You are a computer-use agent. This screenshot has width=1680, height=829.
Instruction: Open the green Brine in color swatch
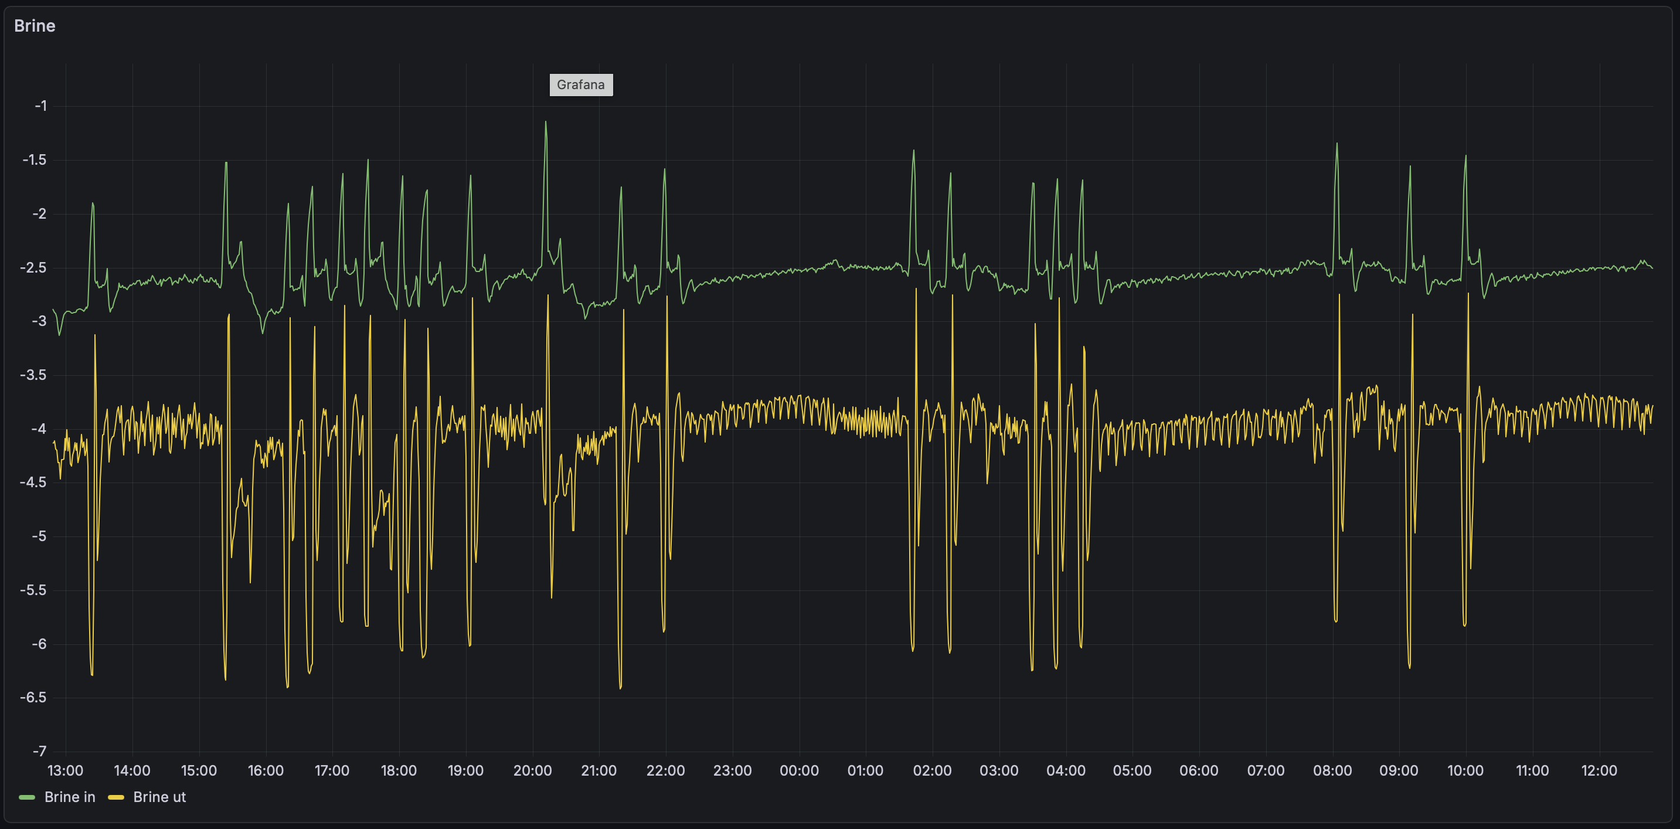(x=27, y=797)
